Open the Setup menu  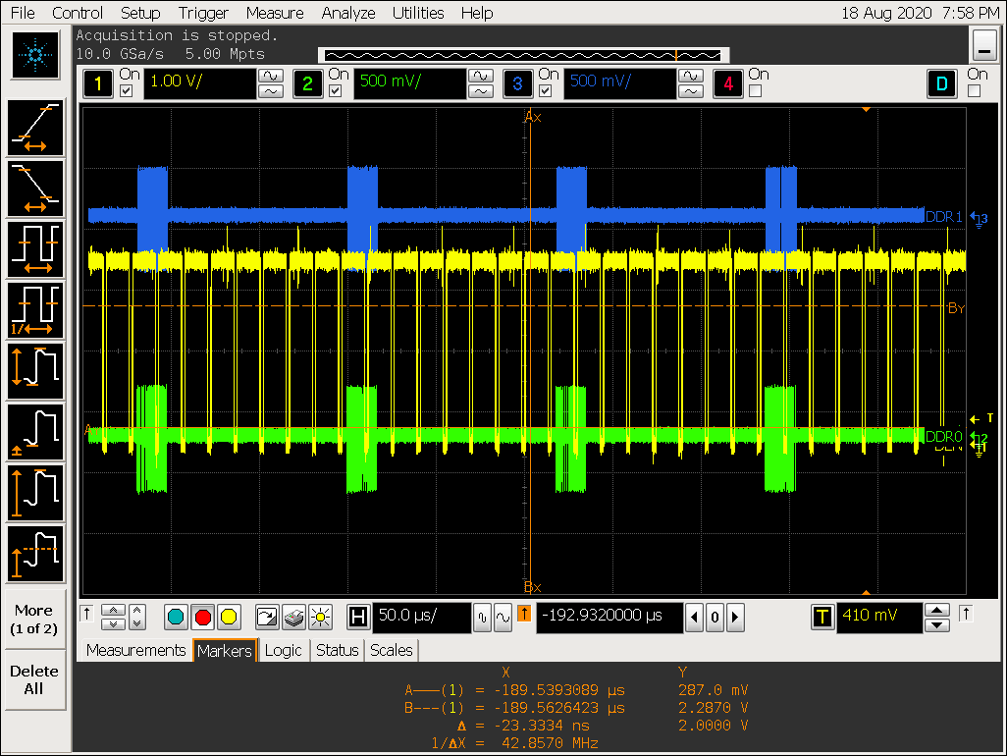(140, 13)
